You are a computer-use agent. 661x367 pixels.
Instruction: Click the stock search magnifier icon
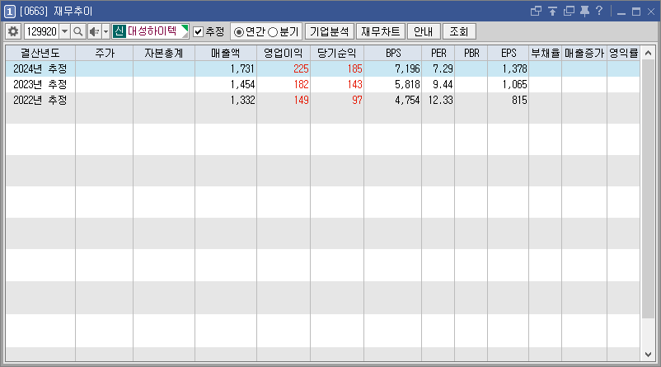tap(78, 31)
